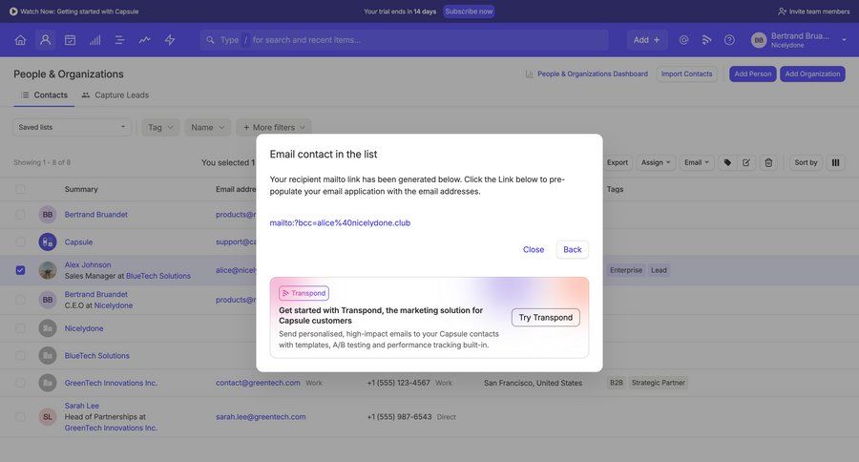Expand the Tag filter dropdown
The width and height of the screenshot is (859, 462).
160,127
